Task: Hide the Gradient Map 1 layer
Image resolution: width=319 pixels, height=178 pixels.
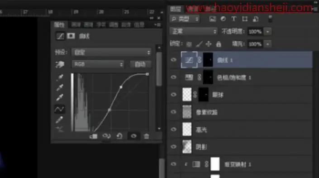Action: click(x=173, y=164)
